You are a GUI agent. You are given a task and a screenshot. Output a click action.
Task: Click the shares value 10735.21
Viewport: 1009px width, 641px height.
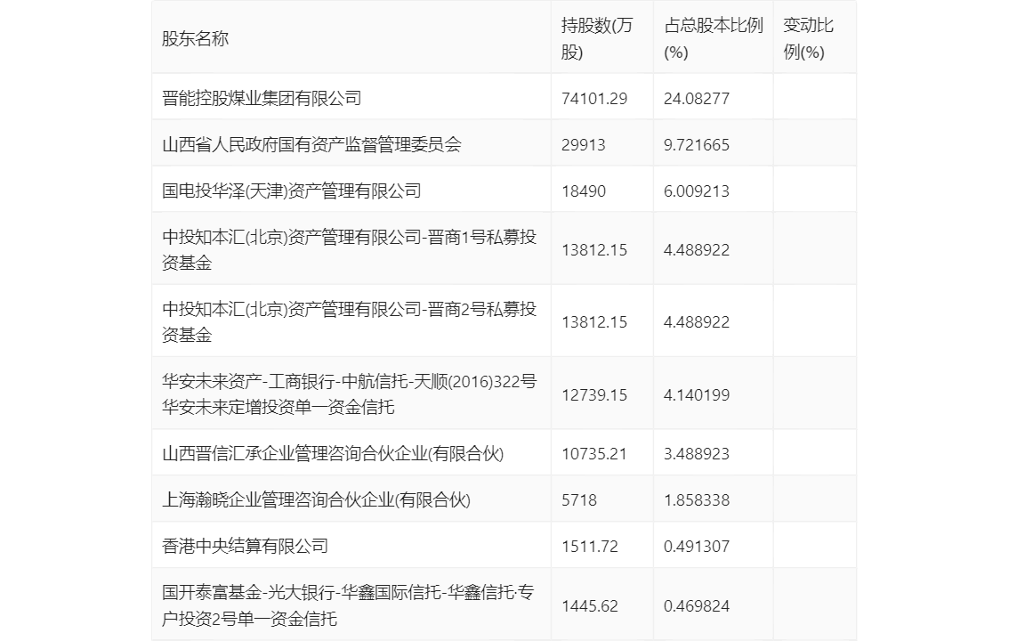pos(594,454)
